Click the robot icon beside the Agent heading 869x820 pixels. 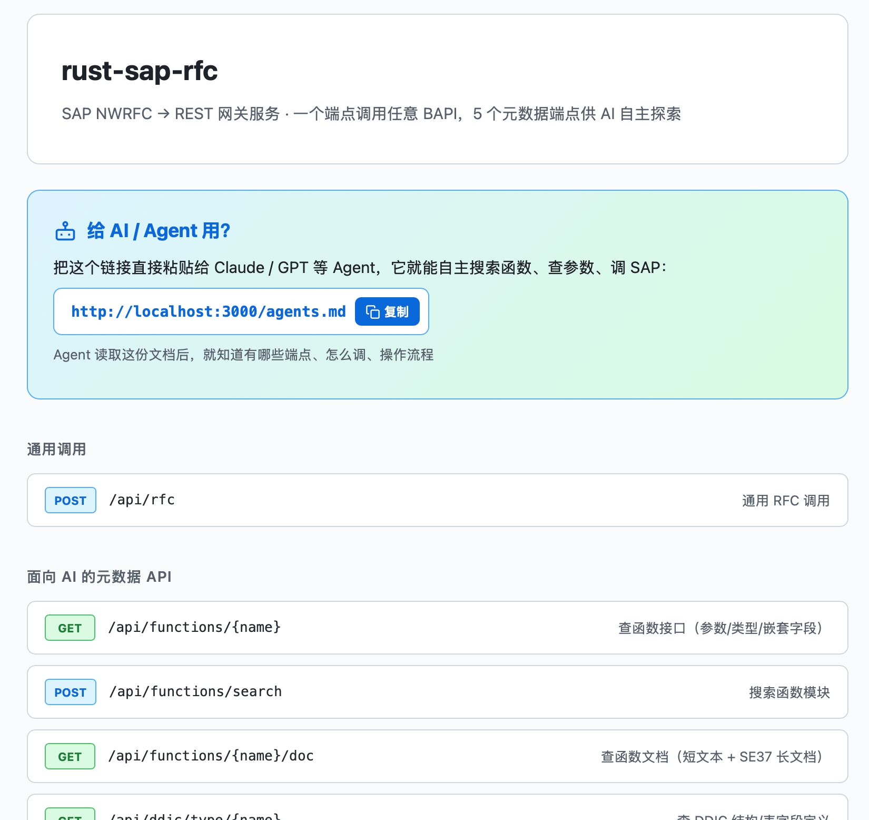(65, 231)
